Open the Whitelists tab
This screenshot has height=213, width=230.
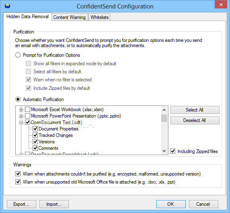[99, 17]
